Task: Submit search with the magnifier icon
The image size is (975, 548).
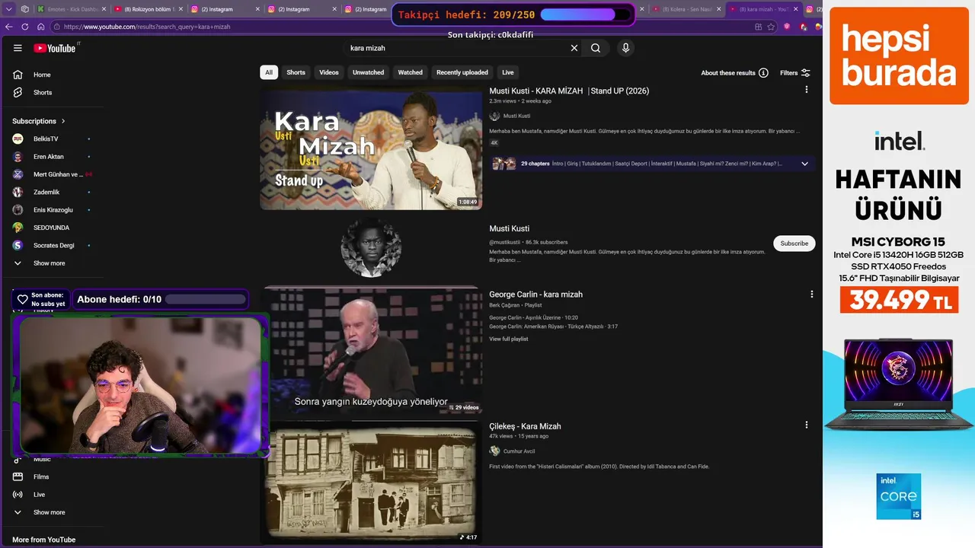Action: (x=596, y=48)
